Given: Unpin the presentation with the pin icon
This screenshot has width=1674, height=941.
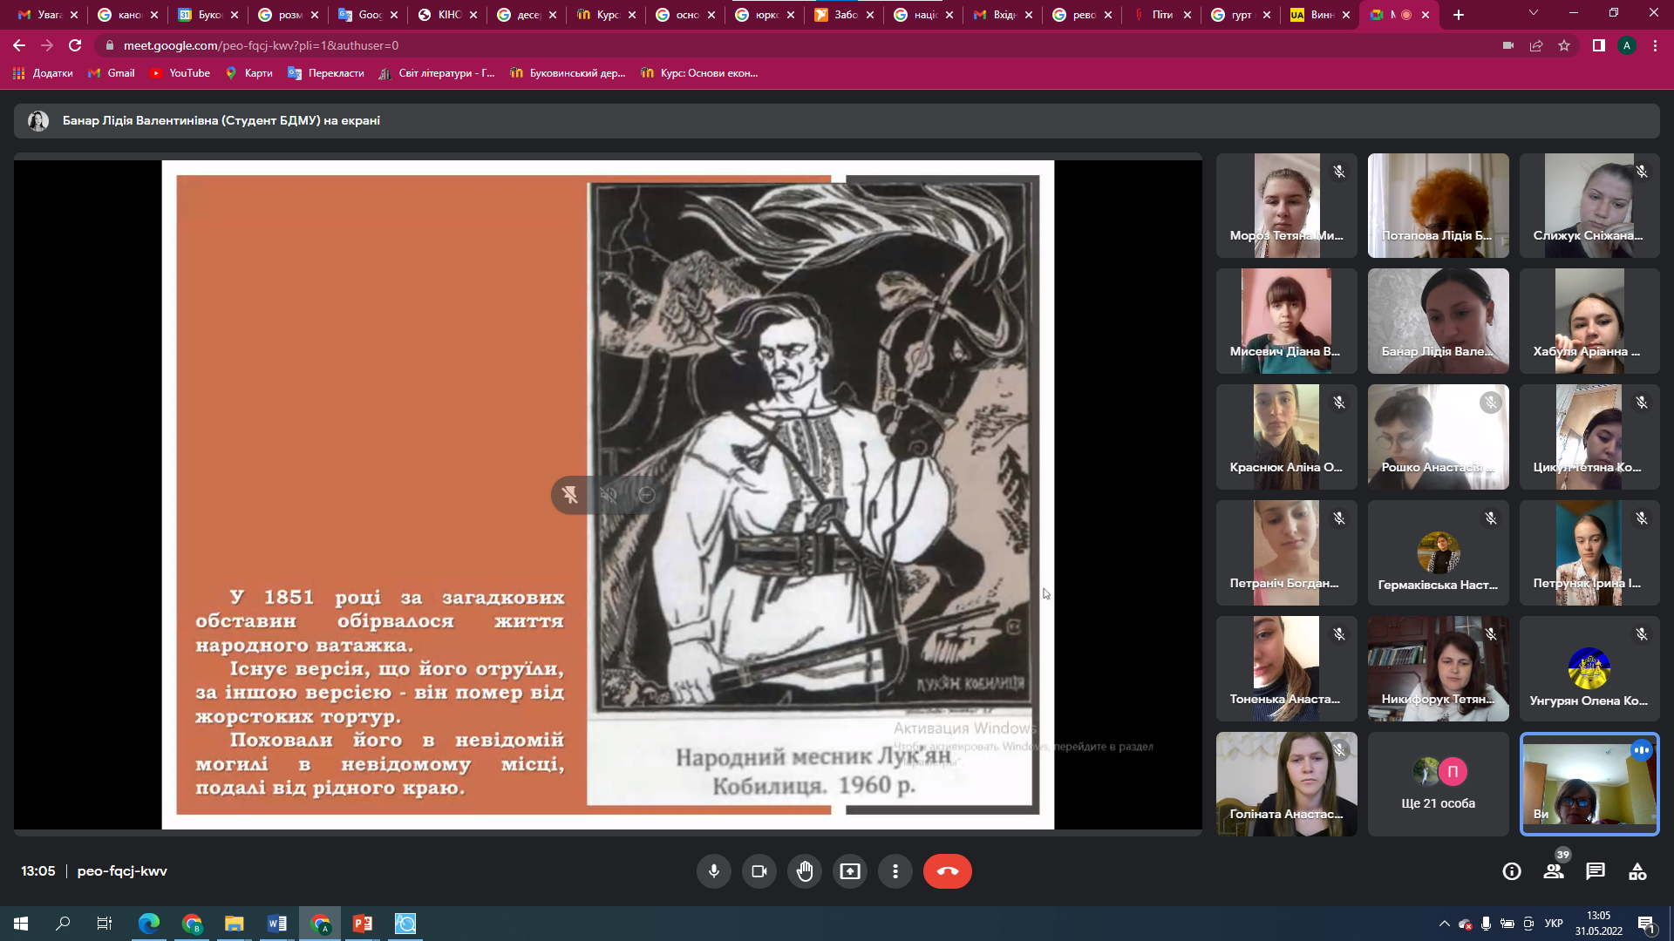Looking at the screenshot, I should [x=570, y=495].
